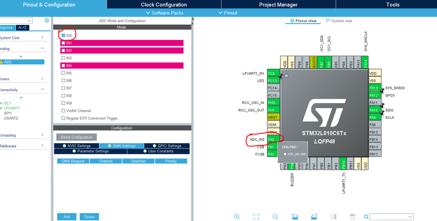Image resolution: width=437 pixels, height=221 pixels.
Task: Uncheck the IN0 ADC channel
Action: click(x=63, y=35)
